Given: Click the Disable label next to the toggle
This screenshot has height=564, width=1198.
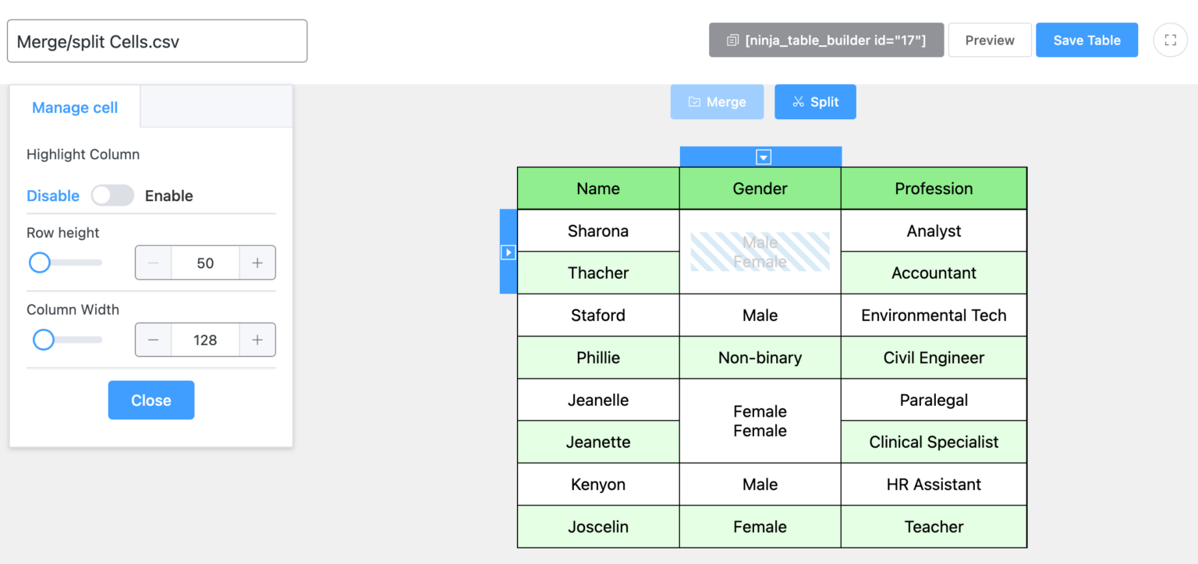Looking at the screenshot, I should click(x=52, y=196).
